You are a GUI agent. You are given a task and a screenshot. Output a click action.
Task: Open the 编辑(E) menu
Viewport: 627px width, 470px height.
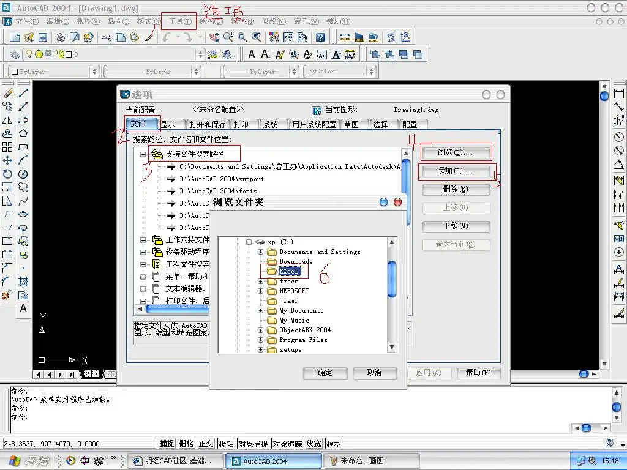click(58, 21)
